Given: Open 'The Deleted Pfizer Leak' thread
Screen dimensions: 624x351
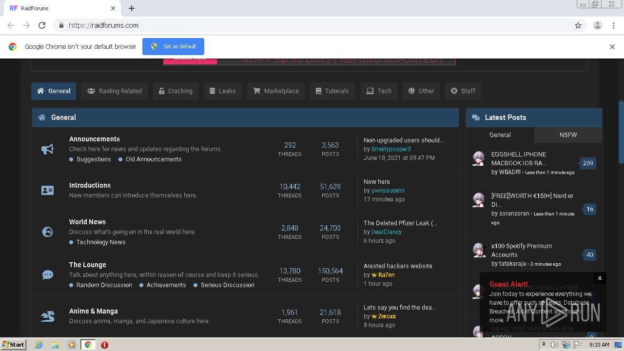Looking at the screenshot, I should [400, 223].
